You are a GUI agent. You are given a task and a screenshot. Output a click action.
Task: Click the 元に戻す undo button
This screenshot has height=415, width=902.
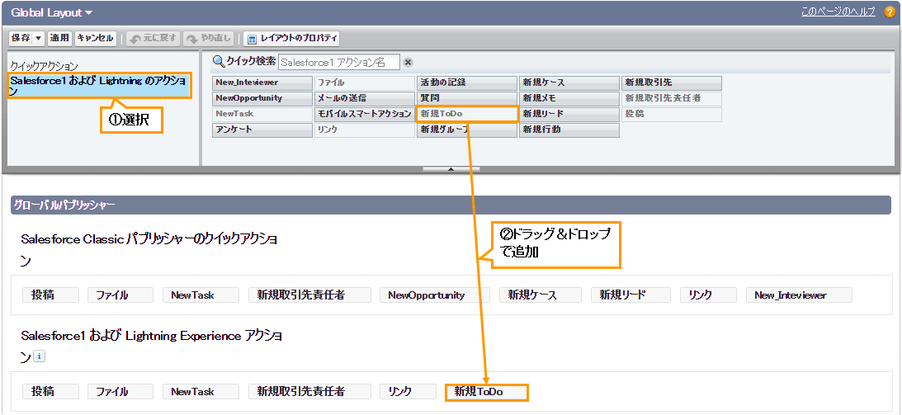tap(153, 39)
